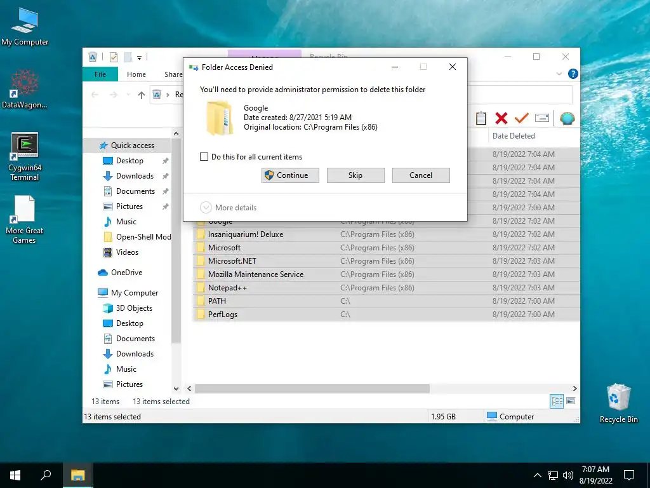Click the taskbar search magnifier

click(46, 475)
